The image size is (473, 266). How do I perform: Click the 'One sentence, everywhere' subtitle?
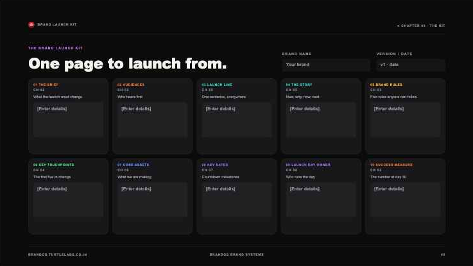tap(224, 97)
